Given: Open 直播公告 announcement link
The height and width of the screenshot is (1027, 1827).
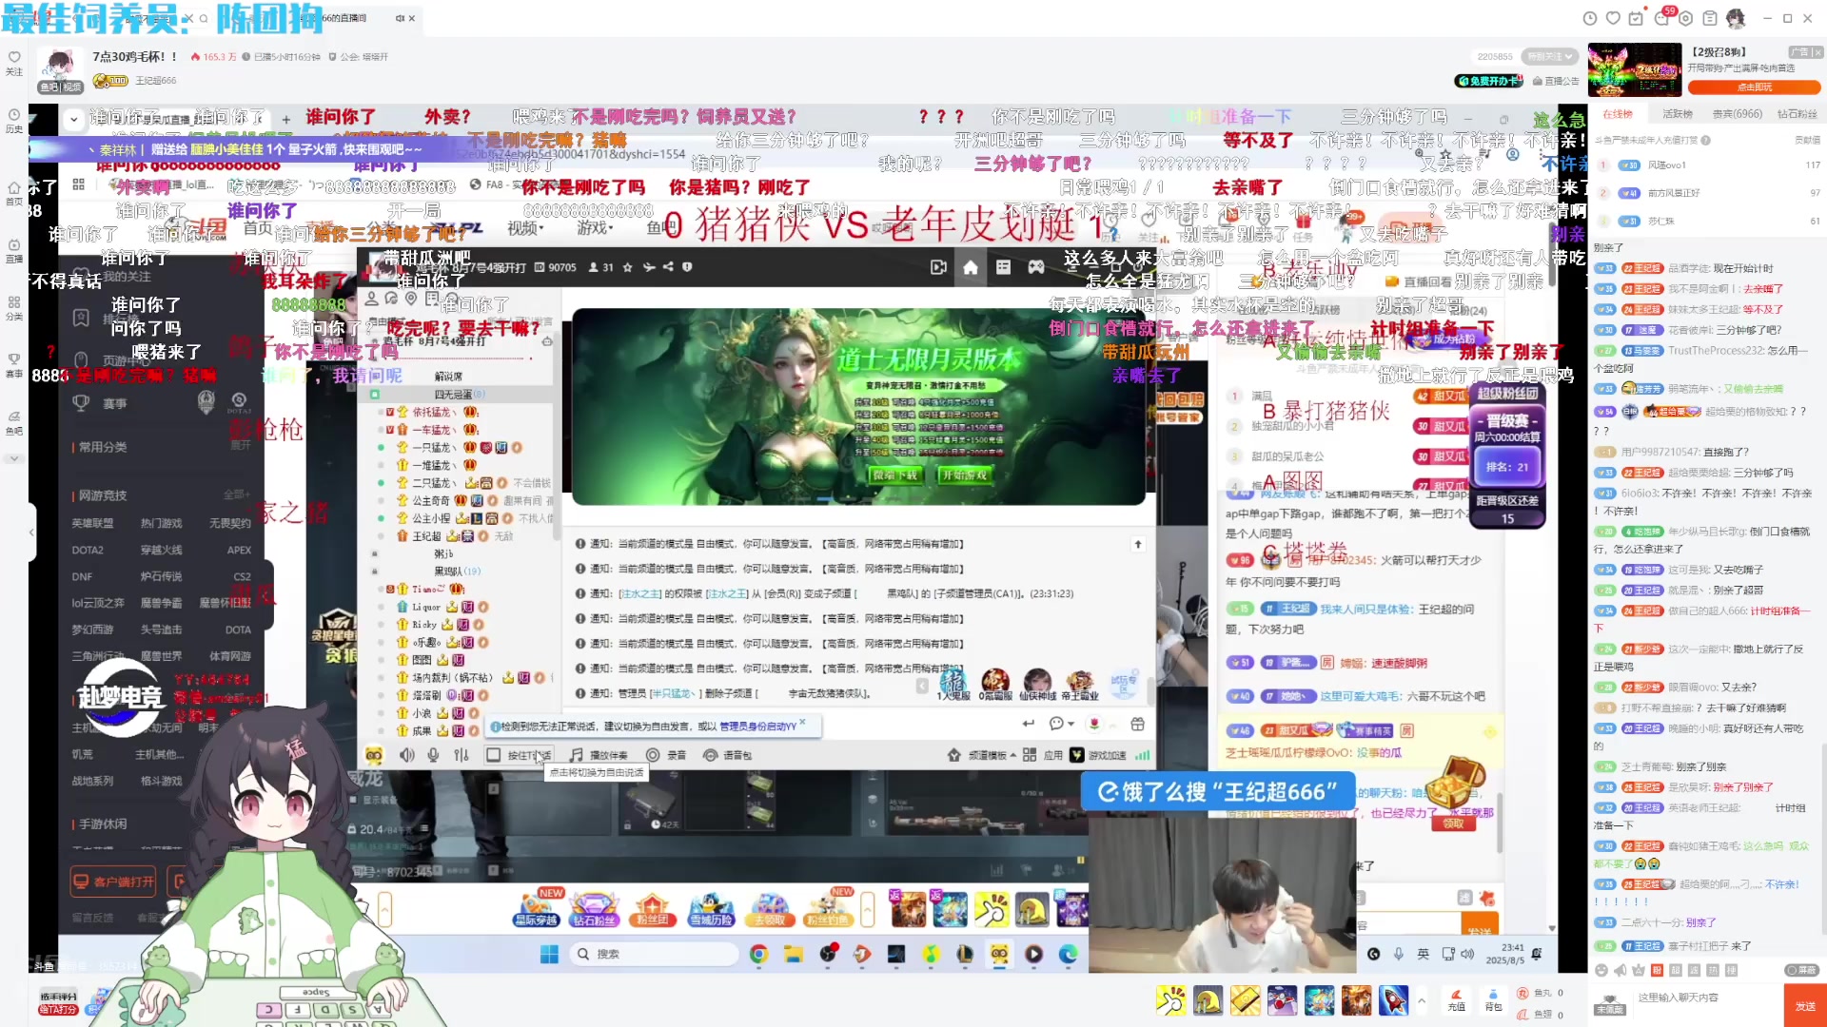Looking at the screenshot, I should click(x=1556, y=81).
